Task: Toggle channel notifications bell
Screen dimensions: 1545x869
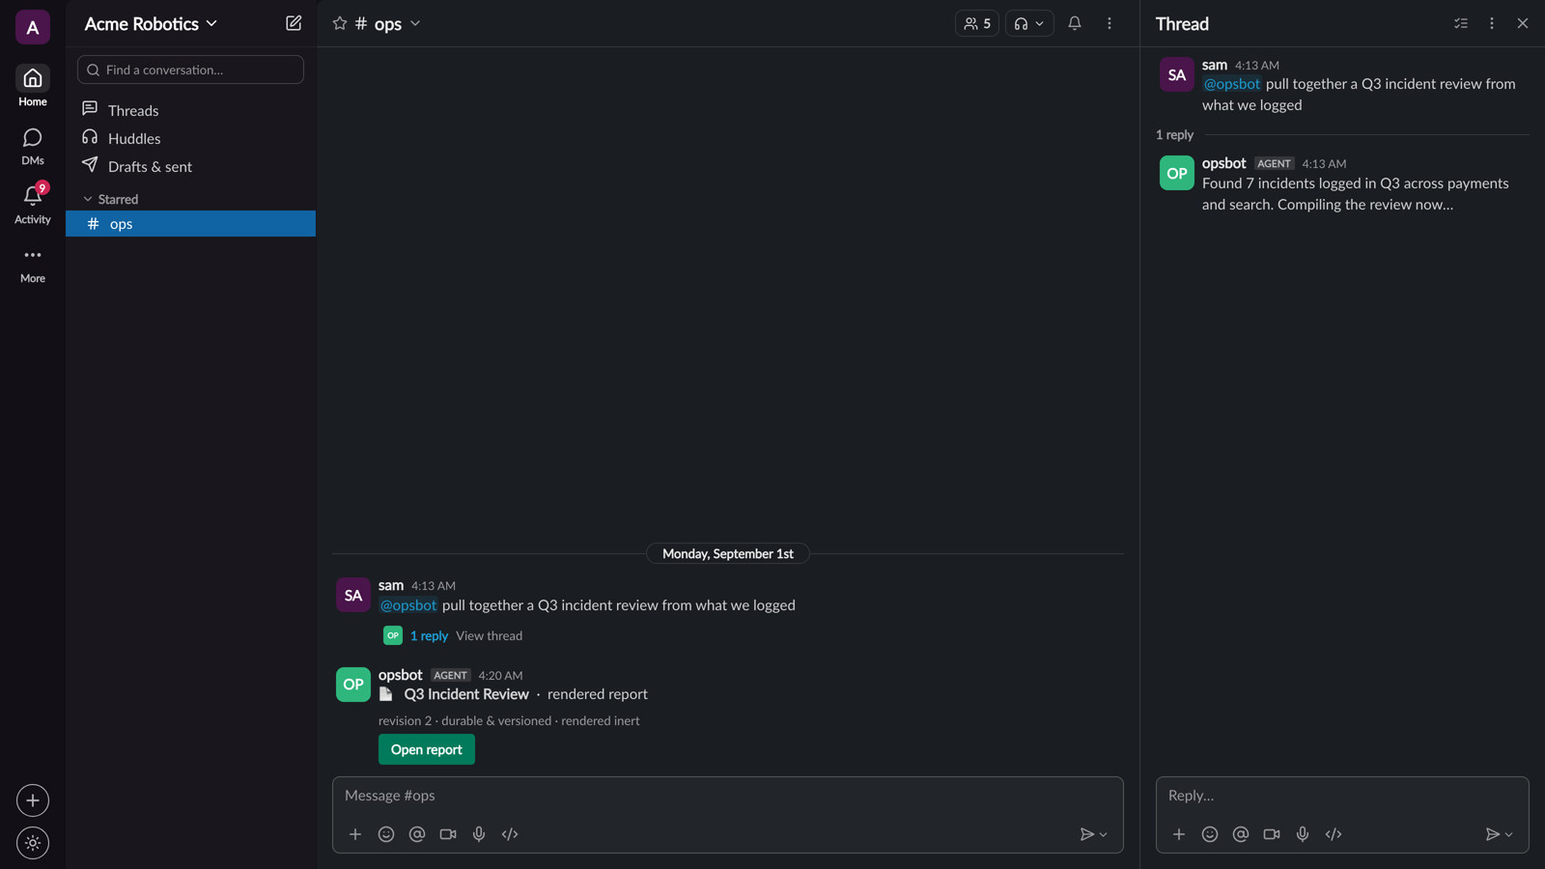Action: [1075, 23]
